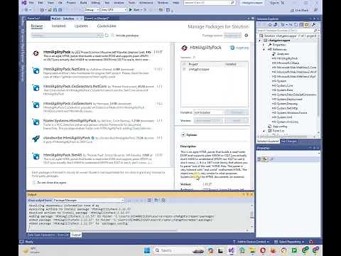Click the HtmlAgilityPack.NetCore package icon
Image resolution: width=341 pixels, height=256 pixels.
[36, 70]
